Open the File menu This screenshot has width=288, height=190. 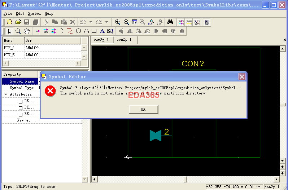click(8, 13)
